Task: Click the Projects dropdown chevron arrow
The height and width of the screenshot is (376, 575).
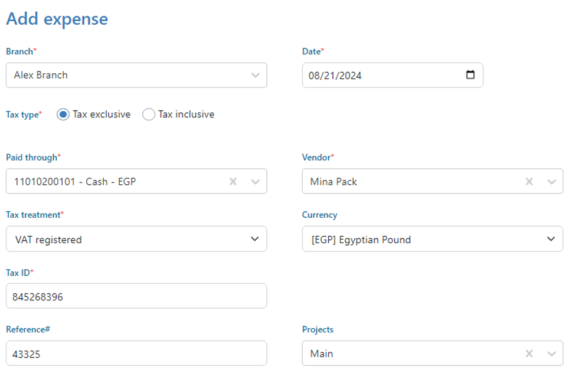Action: click(551, 354)
